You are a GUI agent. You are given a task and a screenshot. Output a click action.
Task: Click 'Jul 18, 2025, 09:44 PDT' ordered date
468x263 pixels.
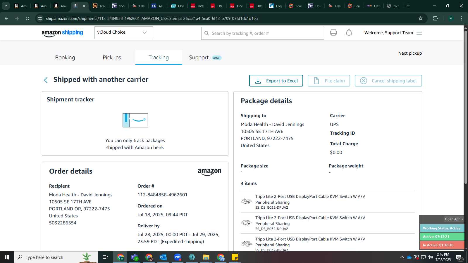163,214
